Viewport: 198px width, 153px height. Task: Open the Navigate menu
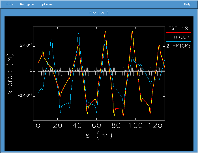pos(27,4)
